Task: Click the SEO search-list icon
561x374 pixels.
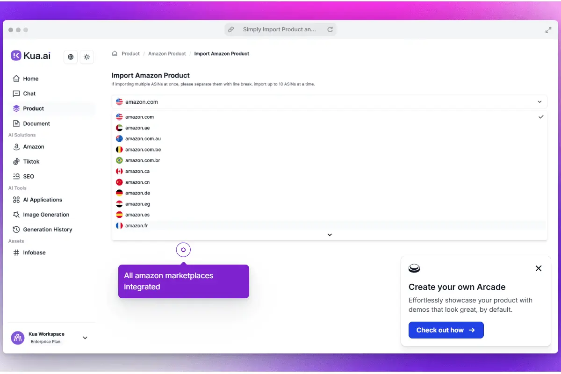Action: 16,176
